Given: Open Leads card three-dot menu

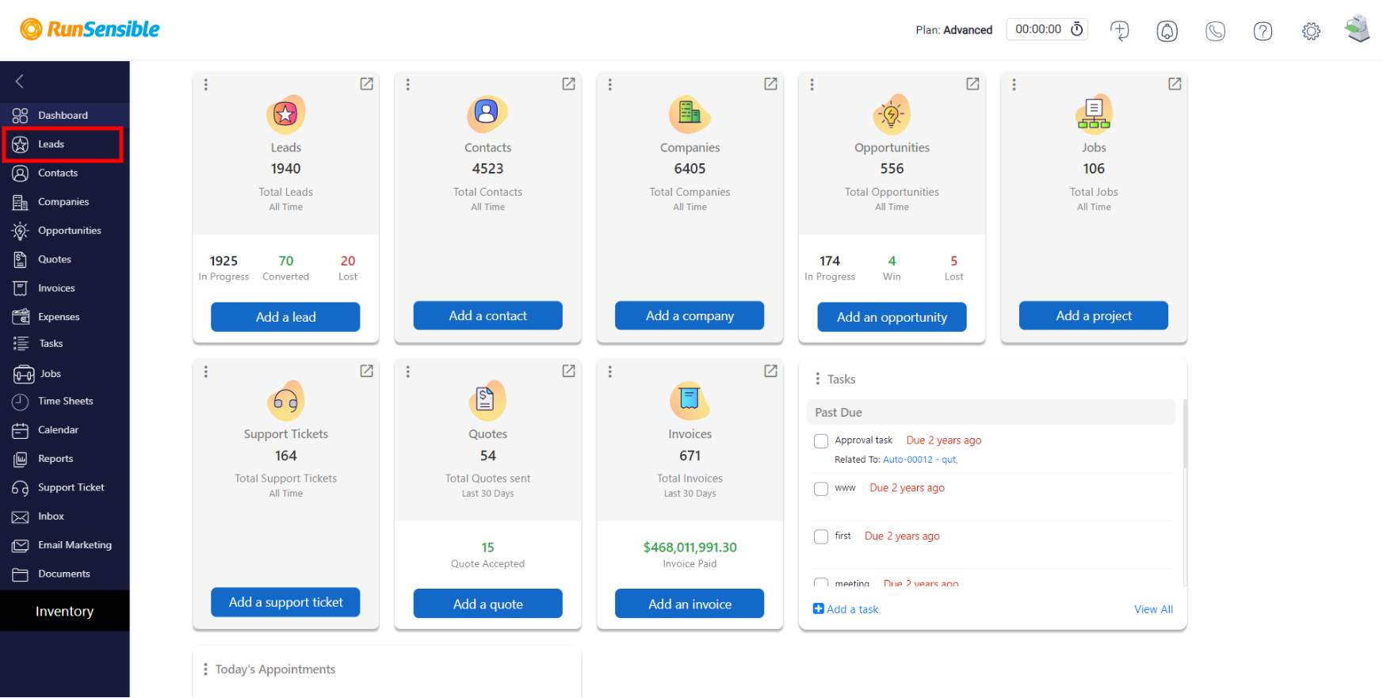Looking at the screenshot, I should coord(206,84).
